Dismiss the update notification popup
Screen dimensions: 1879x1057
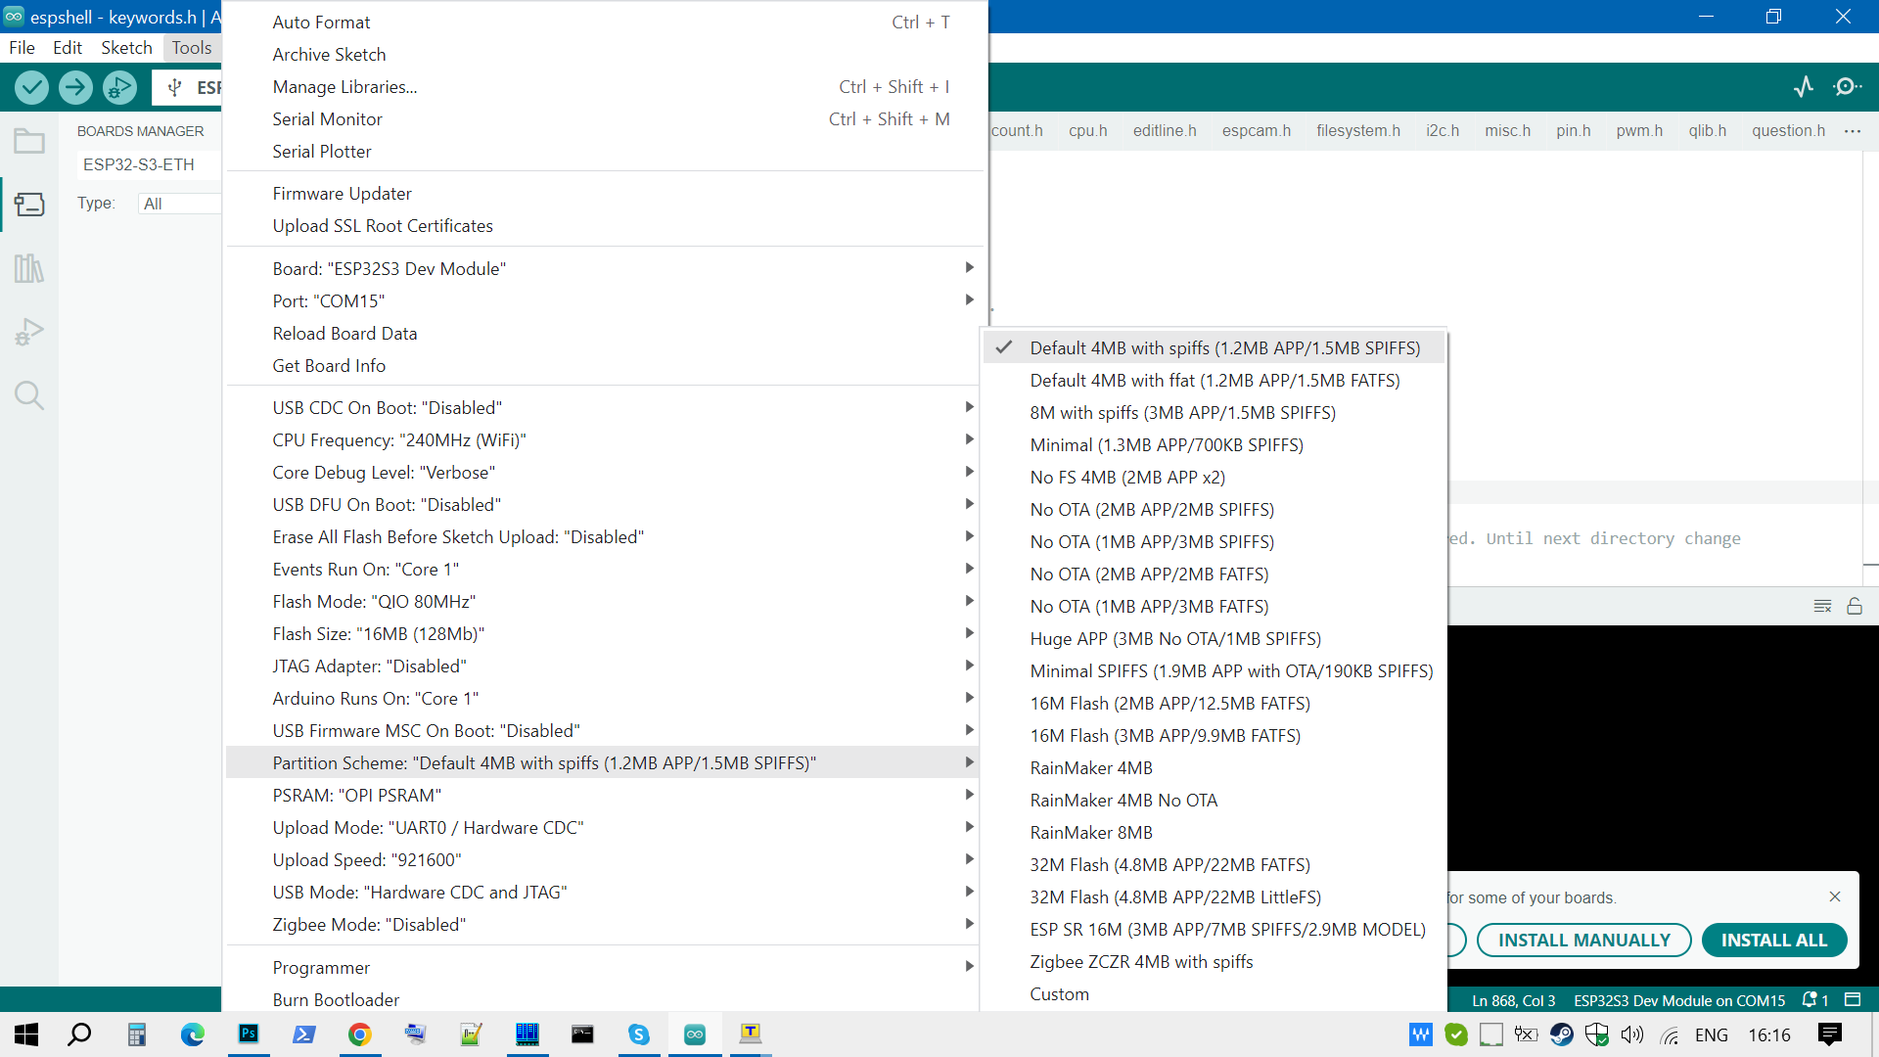[1835, 896]
